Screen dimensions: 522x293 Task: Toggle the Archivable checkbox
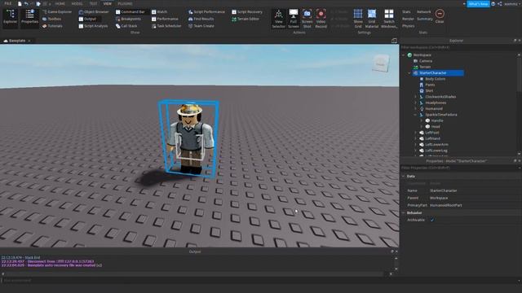pyautogui.click(x=432, y=220)
